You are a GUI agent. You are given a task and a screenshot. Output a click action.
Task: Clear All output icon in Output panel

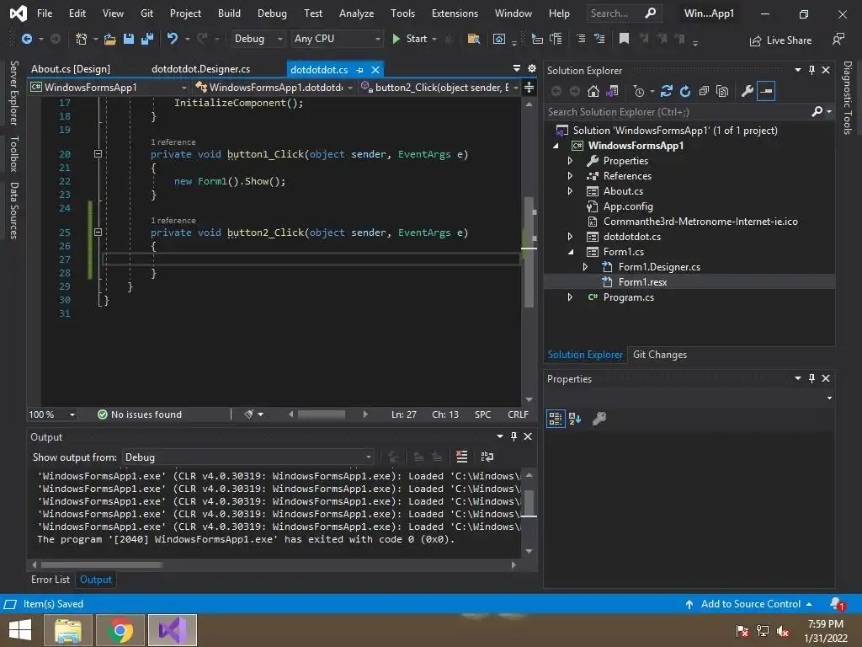(462, 457)
